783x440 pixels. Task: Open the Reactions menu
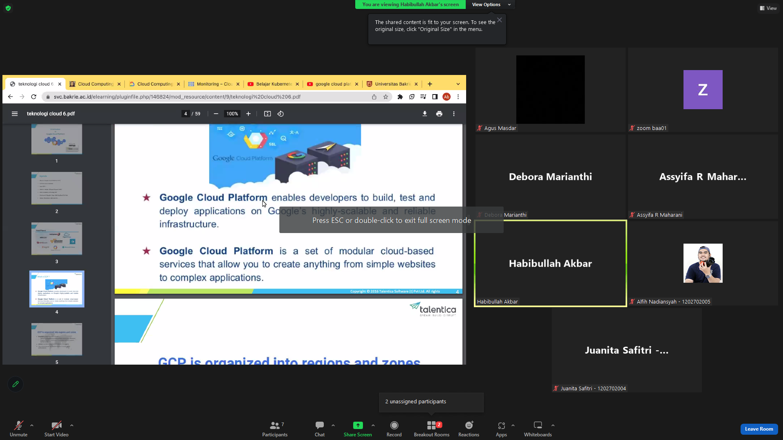(469, 429)
